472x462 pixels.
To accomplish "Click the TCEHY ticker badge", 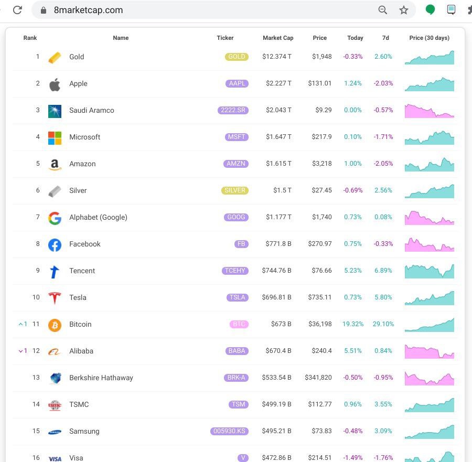I will [235, 271].
